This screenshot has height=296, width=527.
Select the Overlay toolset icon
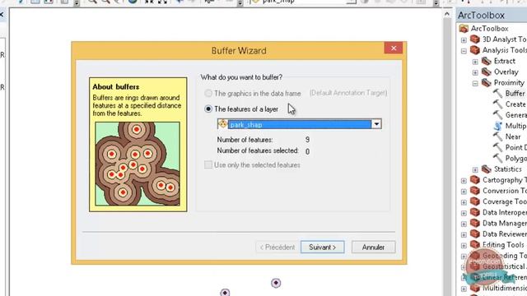coord(487,72)
